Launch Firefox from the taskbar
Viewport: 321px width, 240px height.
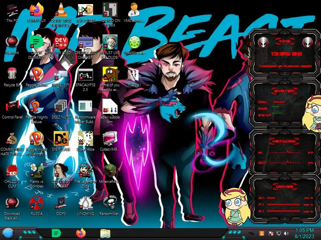[81, 233]
